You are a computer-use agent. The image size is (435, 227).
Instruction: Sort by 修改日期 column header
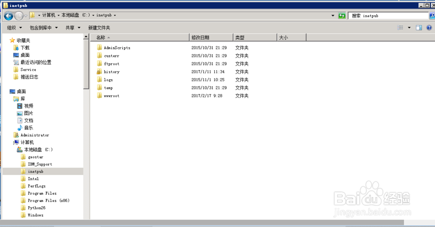point(211,37)
